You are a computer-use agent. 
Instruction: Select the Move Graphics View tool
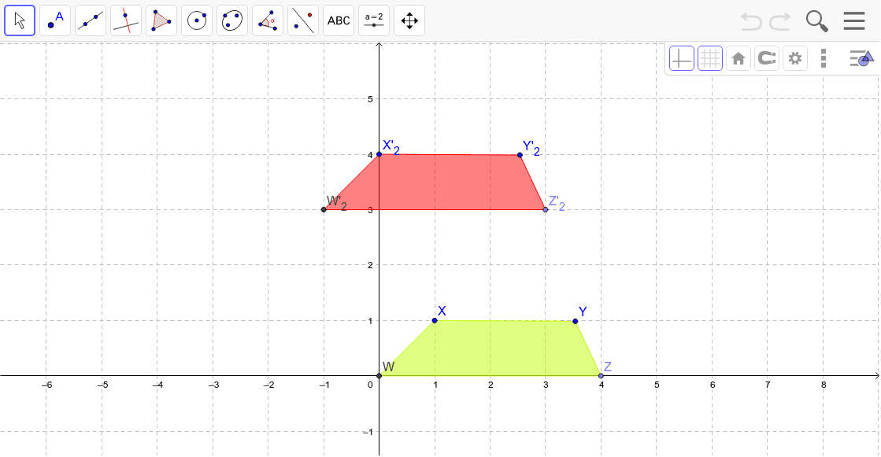coord(409,20)
